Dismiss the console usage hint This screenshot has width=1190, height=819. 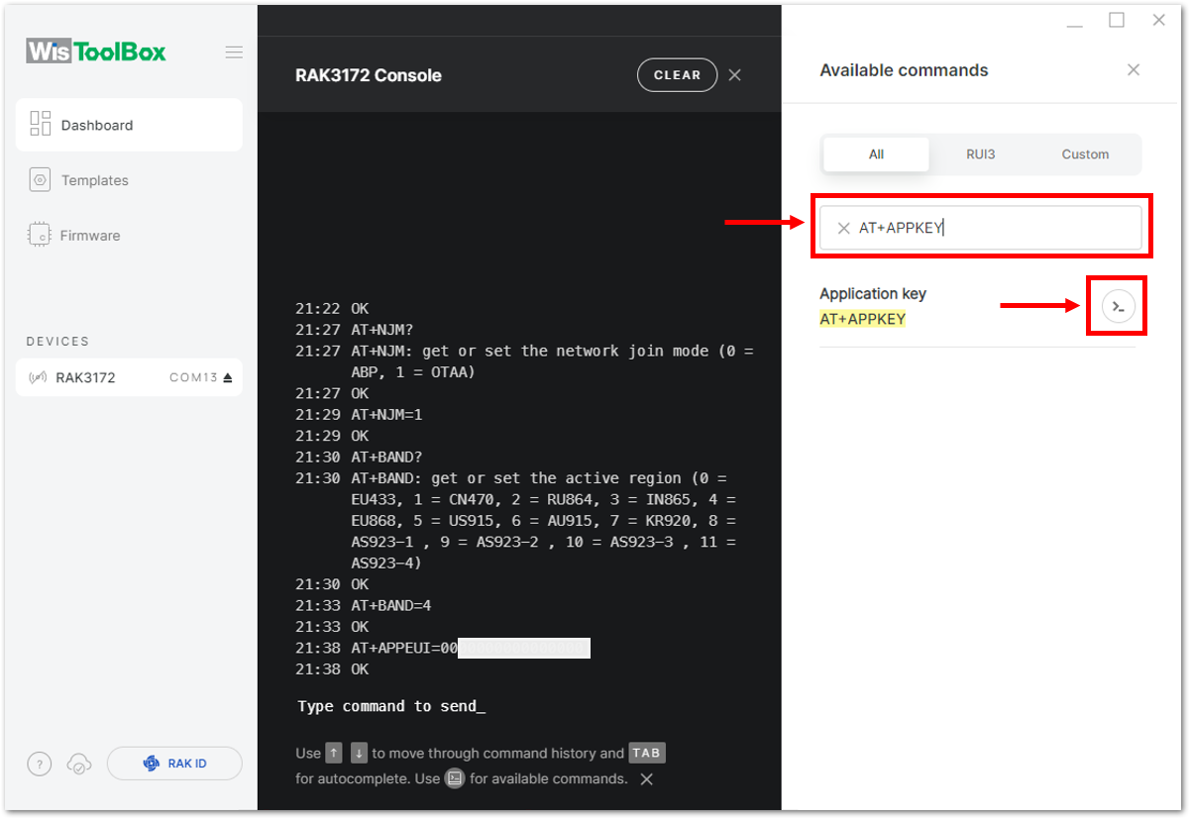pyautogui.click(x=646, y=779)
